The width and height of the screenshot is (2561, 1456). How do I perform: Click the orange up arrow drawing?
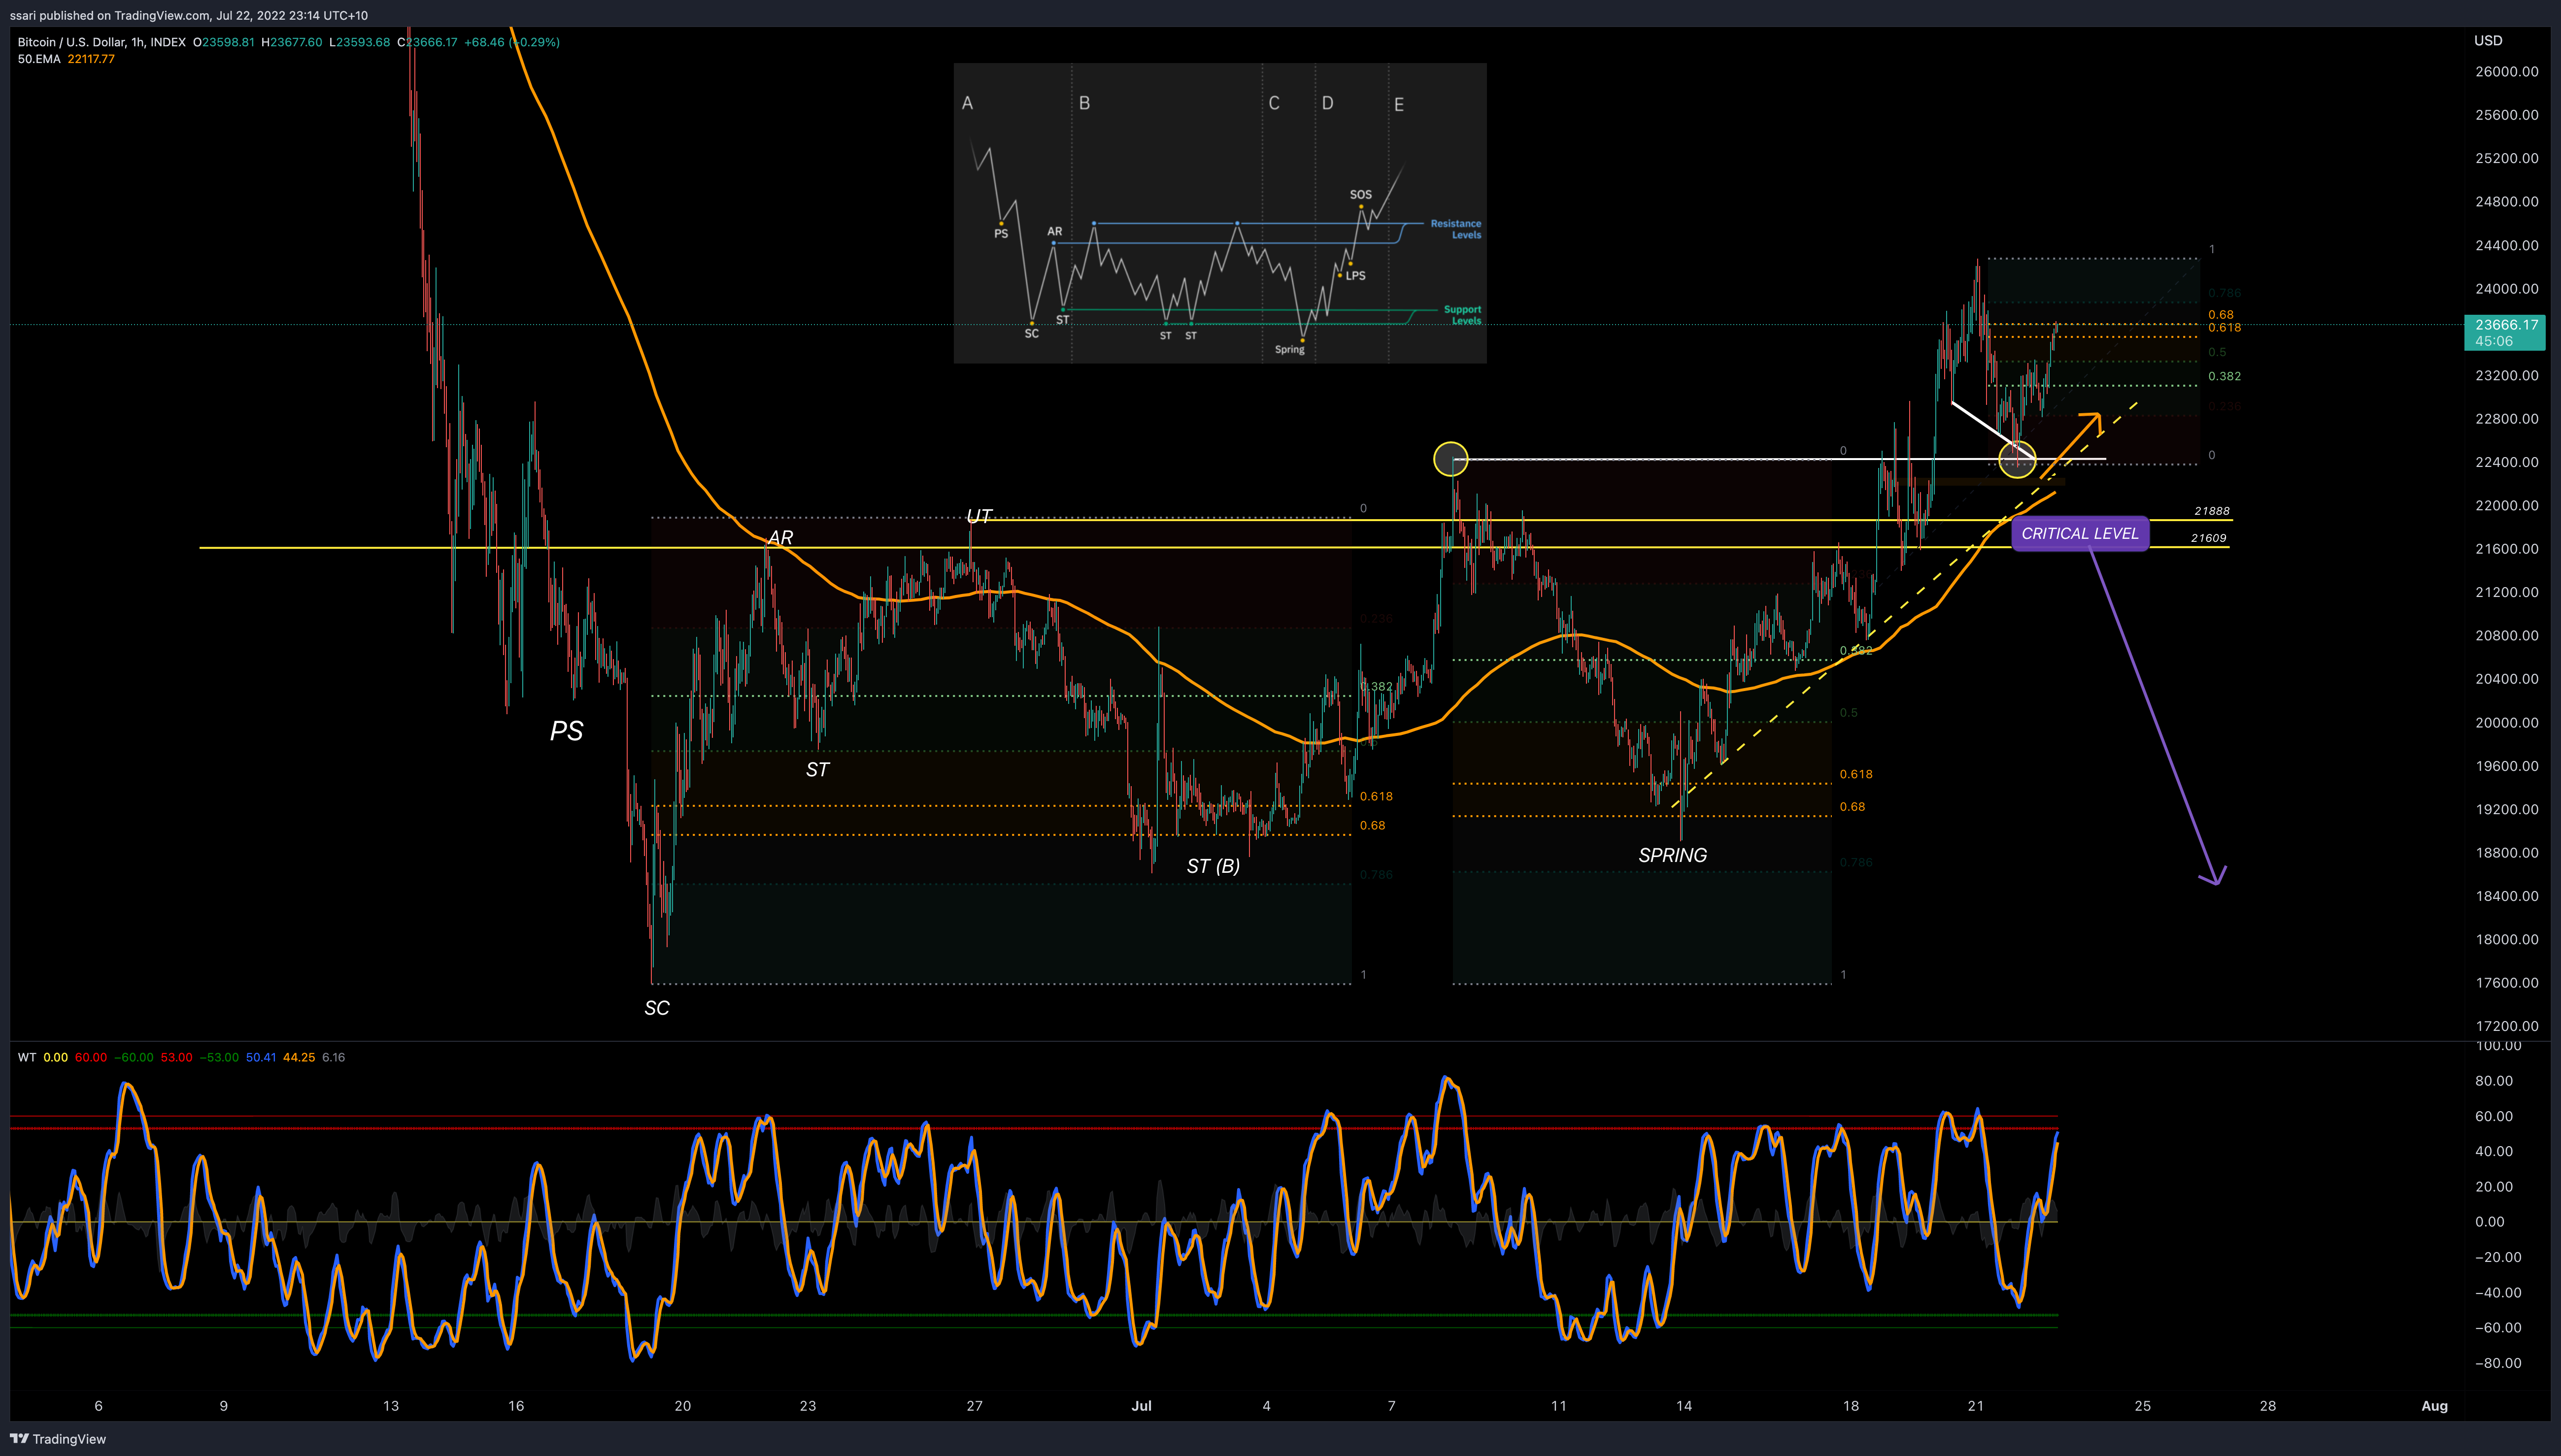click(x=2069, y=445)
